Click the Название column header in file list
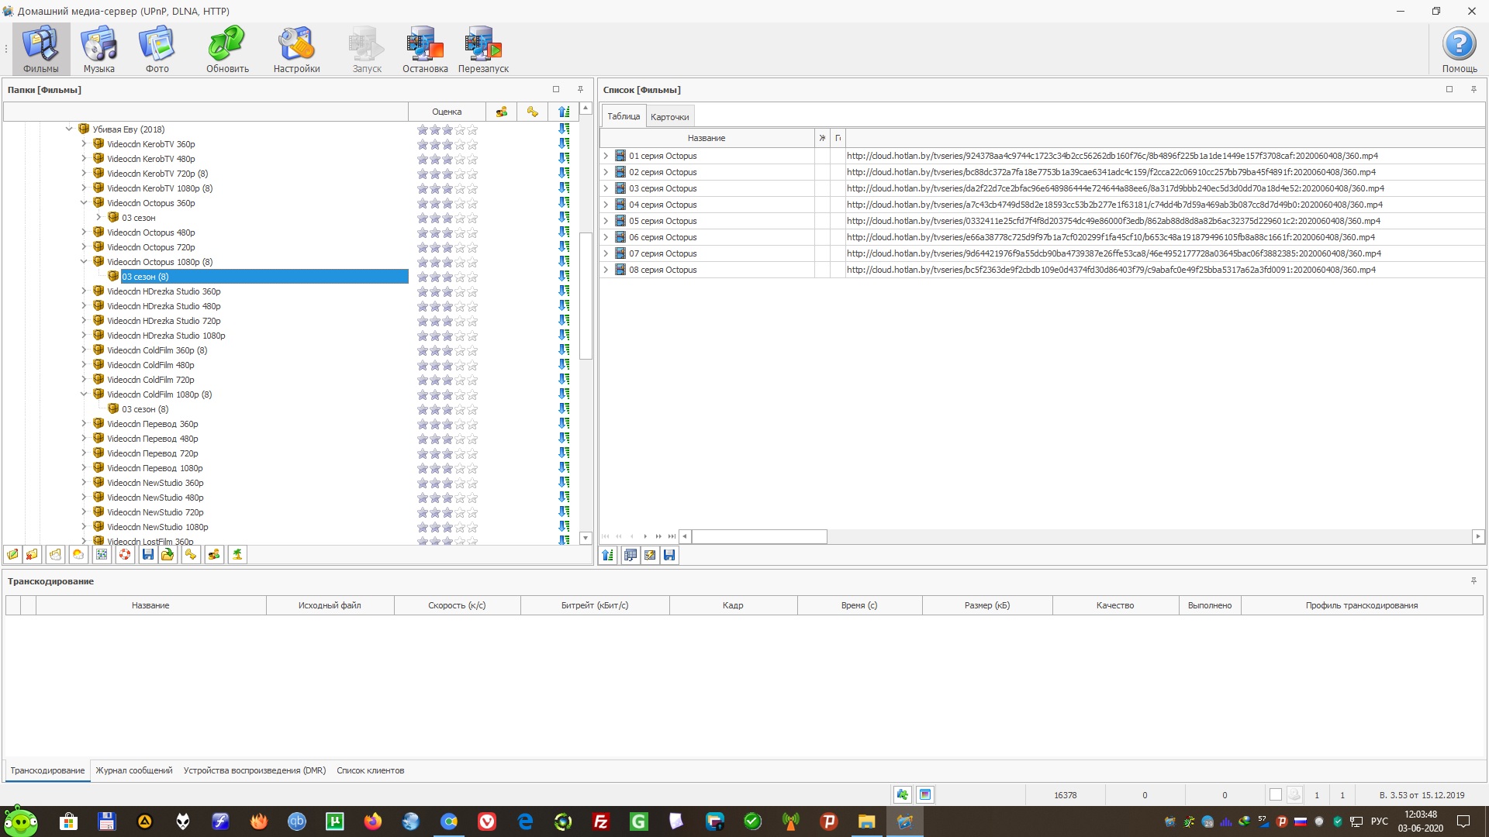This screenshot has height=837, width=1489. pos(706,138)
